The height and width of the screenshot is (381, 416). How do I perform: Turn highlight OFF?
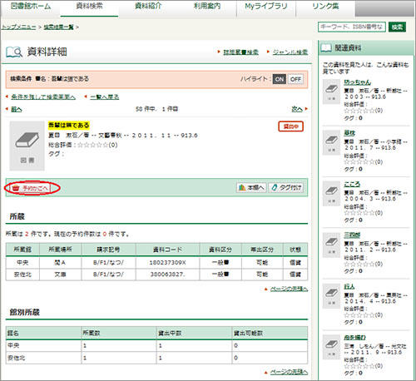click(295, 79)
